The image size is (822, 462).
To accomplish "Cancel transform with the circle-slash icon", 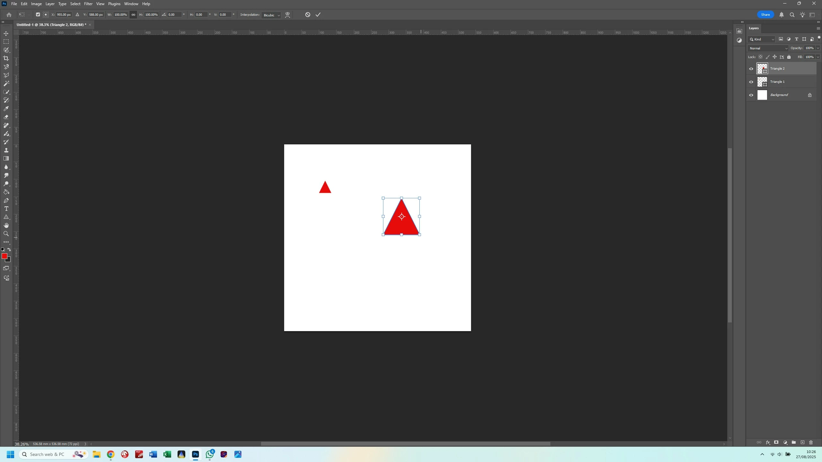I will [x=308, y=15].
